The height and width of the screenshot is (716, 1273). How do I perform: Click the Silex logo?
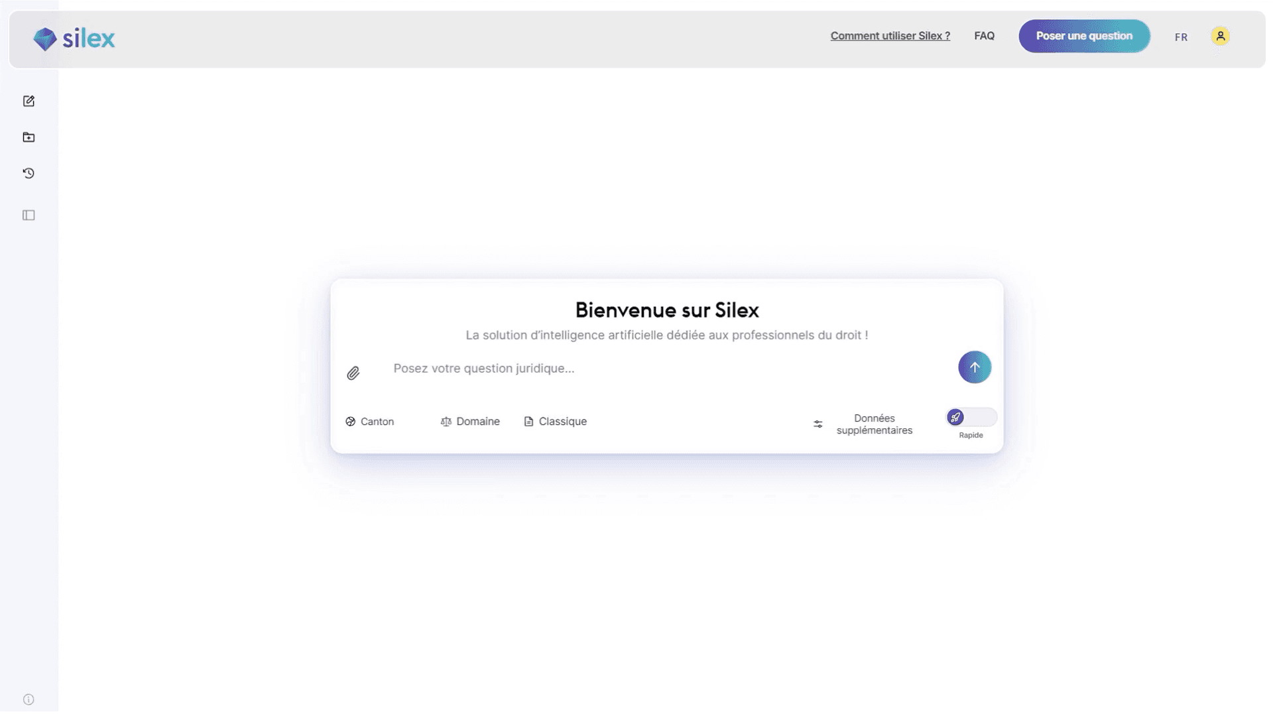click(74, 38)
